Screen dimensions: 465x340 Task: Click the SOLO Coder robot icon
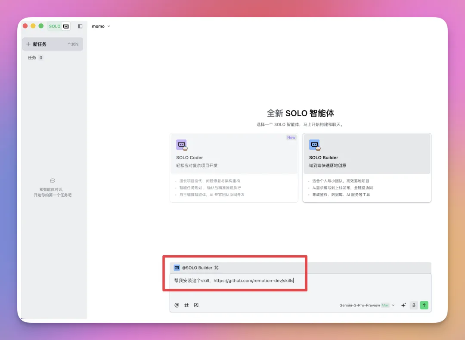pyautogui.click(x=182, y=145)
